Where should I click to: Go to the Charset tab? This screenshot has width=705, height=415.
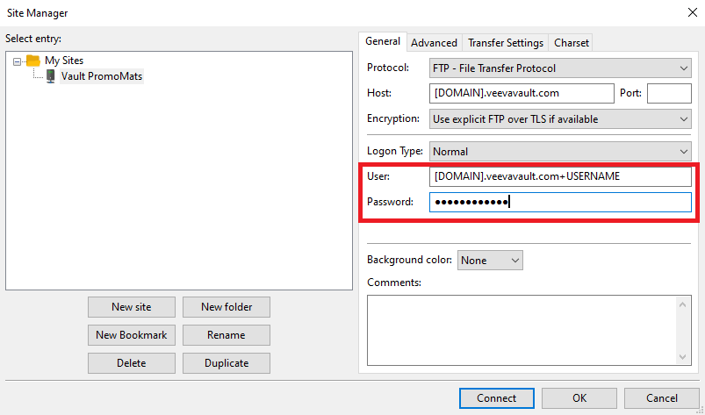[572, 42]
